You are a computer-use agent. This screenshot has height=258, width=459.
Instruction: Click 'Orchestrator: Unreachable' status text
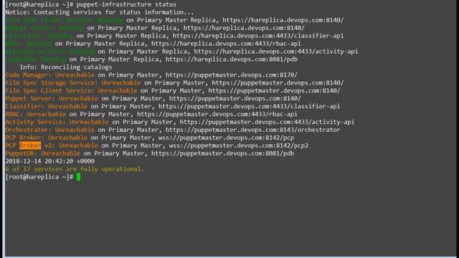coord(49,130)
